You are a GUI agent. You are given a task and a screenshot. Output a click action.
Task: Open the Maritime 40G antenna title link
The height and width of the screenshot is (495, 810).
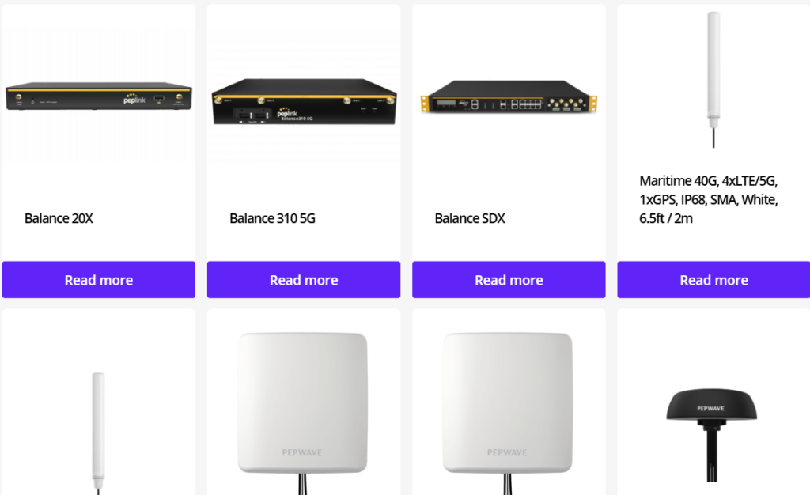(x=709, y=199)
